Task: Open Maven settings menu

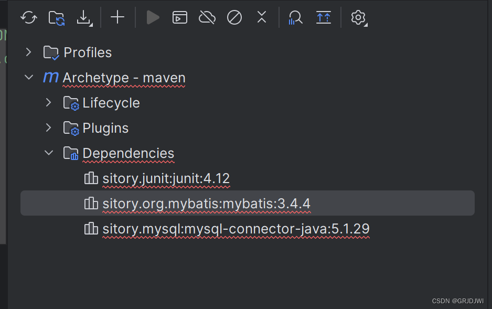Action: point(359,17)
